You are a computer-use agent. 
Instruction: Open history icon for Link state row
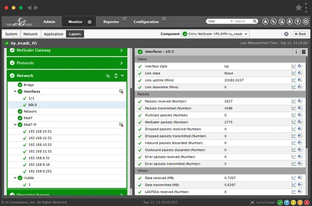pyautogui.click(x=300, y=73)
